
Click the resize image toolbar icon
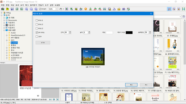(71, 9)
